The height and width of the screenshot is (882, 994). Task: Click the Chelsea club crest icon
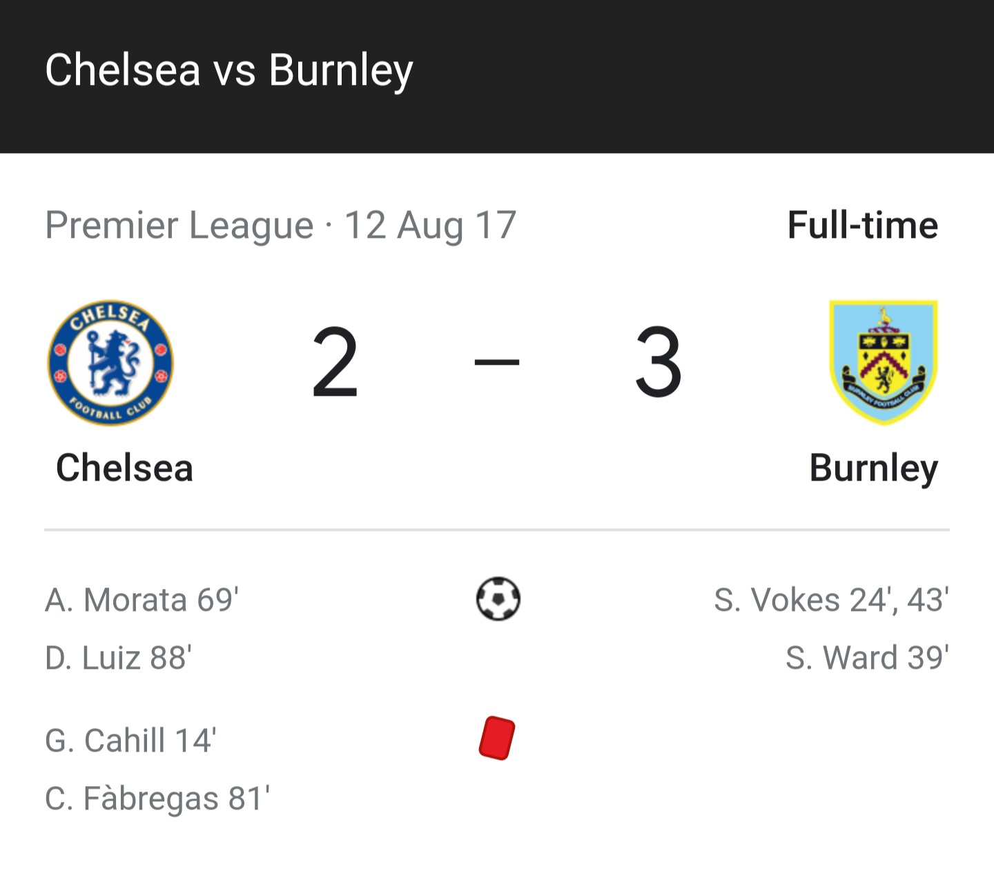110,363
